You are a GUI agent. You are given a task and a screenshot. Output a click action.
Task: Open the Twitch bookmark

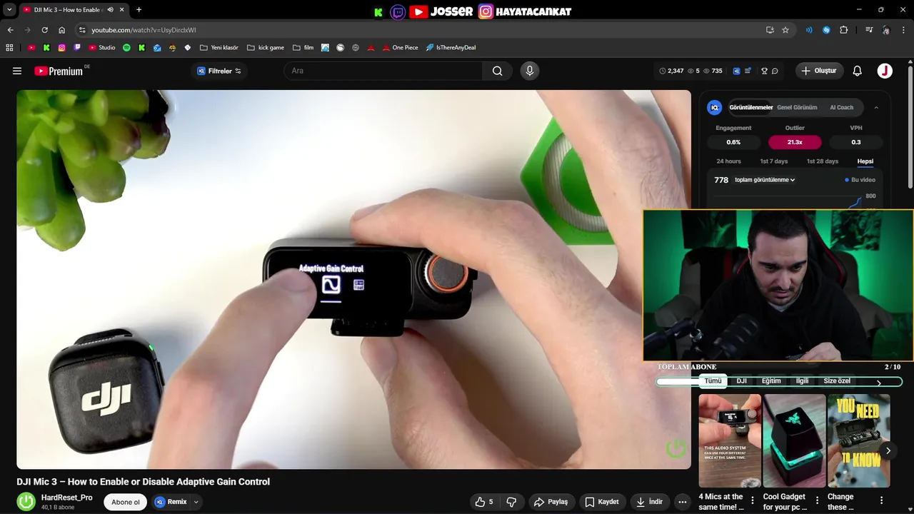coord(77,48)
